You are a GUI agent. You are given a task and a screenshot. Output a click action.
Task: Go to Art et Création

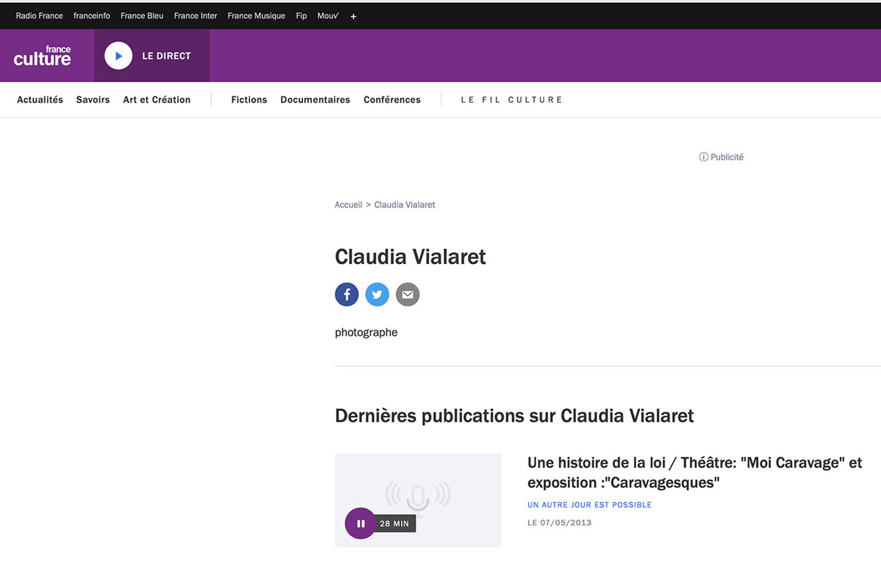click(157, 100)
